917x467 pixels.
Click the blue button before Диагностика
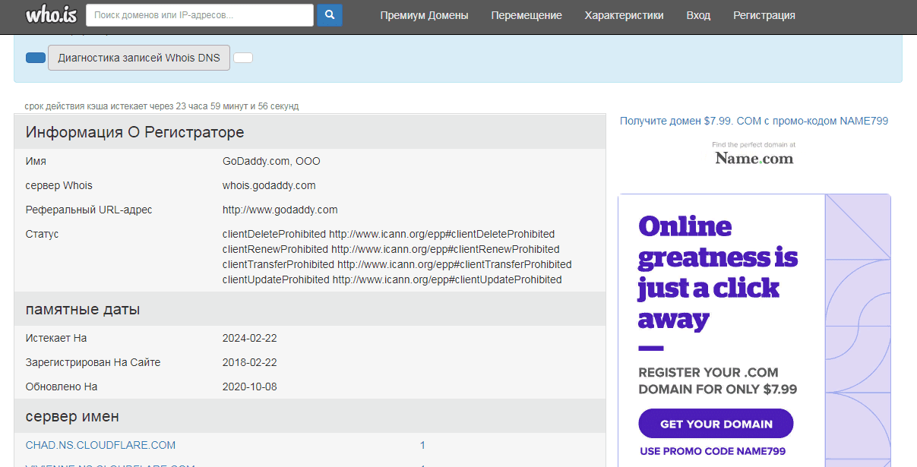(x=36, y=58)
